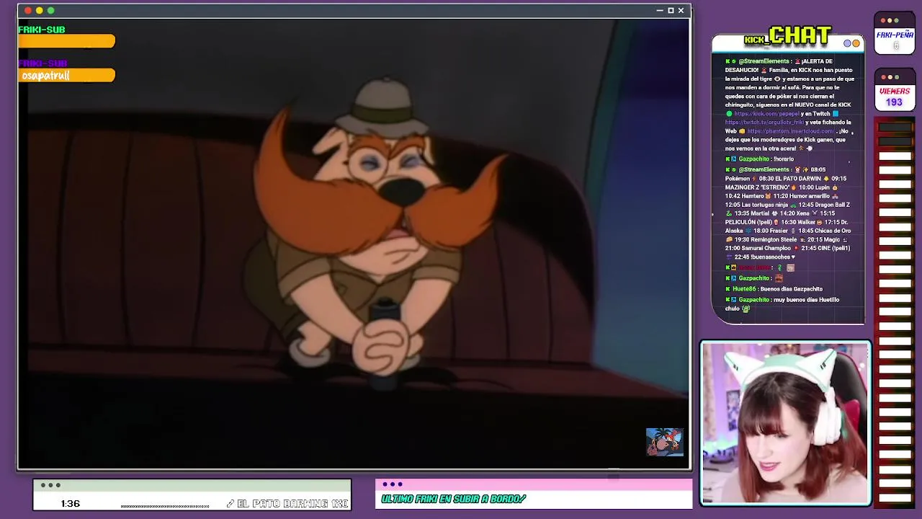922x519 pixels.
Task: Click the viewer count 193
Action: (x=894, y=102)
